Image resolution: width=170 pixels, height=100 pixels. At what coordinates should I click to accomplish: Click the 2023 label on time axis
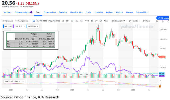(x=133, y=90)
